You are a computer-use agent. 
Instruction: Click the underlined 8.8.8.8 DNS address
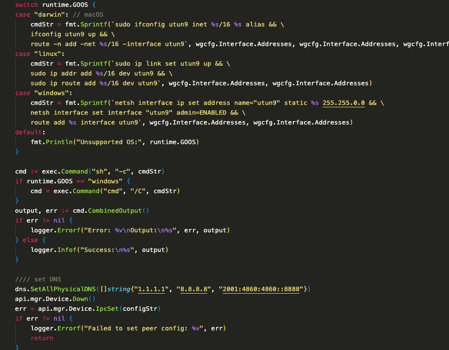point(193,289)
